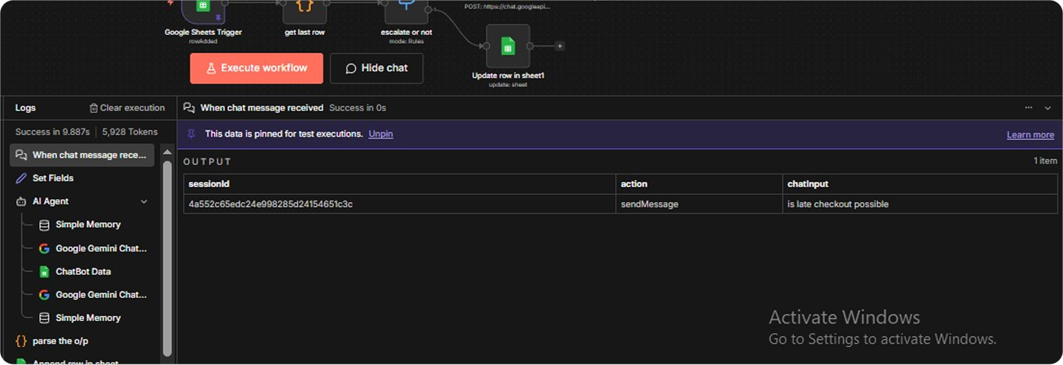Screen dimensions: 1063x365
Task: Open the three-dot options menu in output header
Action: pos(1028,108)
